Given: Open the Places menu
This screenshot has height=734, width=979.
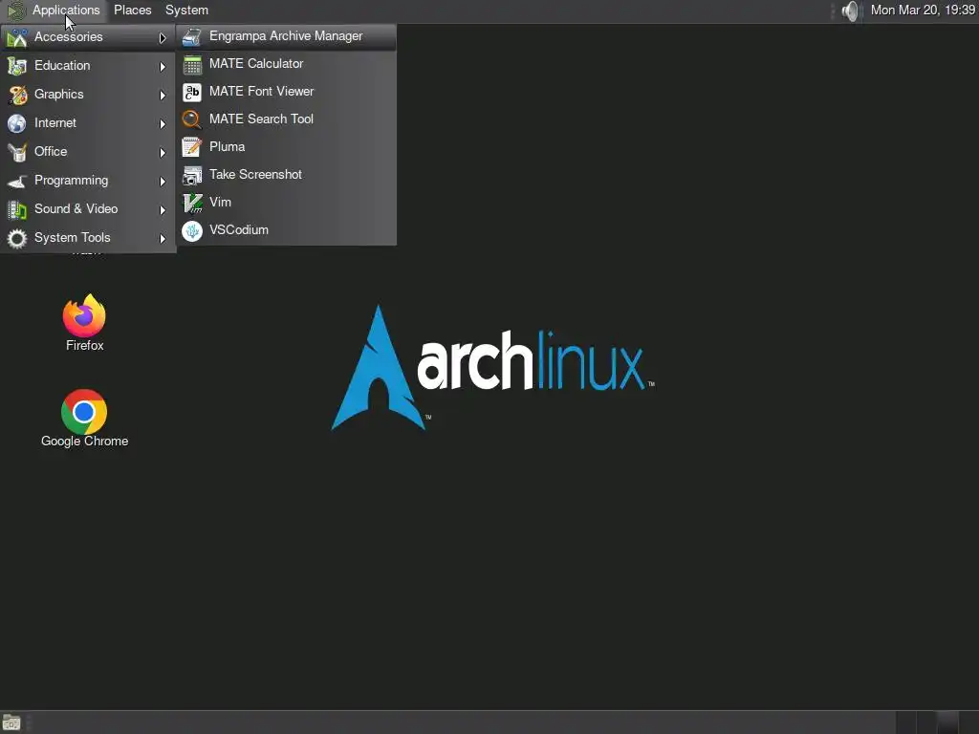Looking at the screenshot, I should (132, 10).
